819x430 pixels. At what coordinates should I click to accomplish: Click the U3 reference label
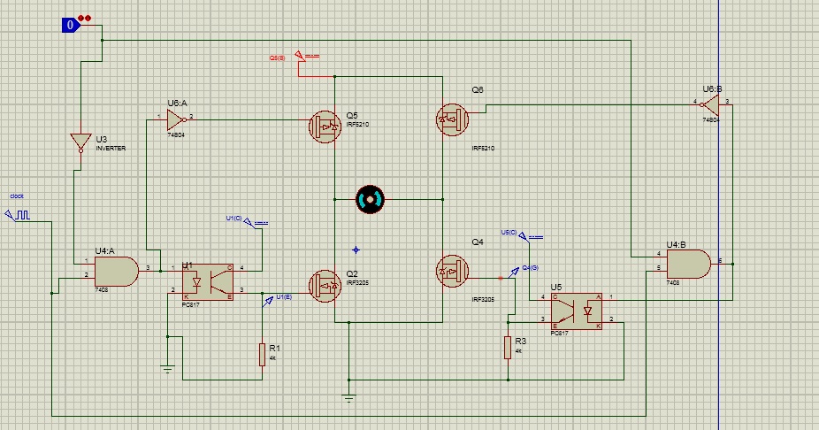102,140
